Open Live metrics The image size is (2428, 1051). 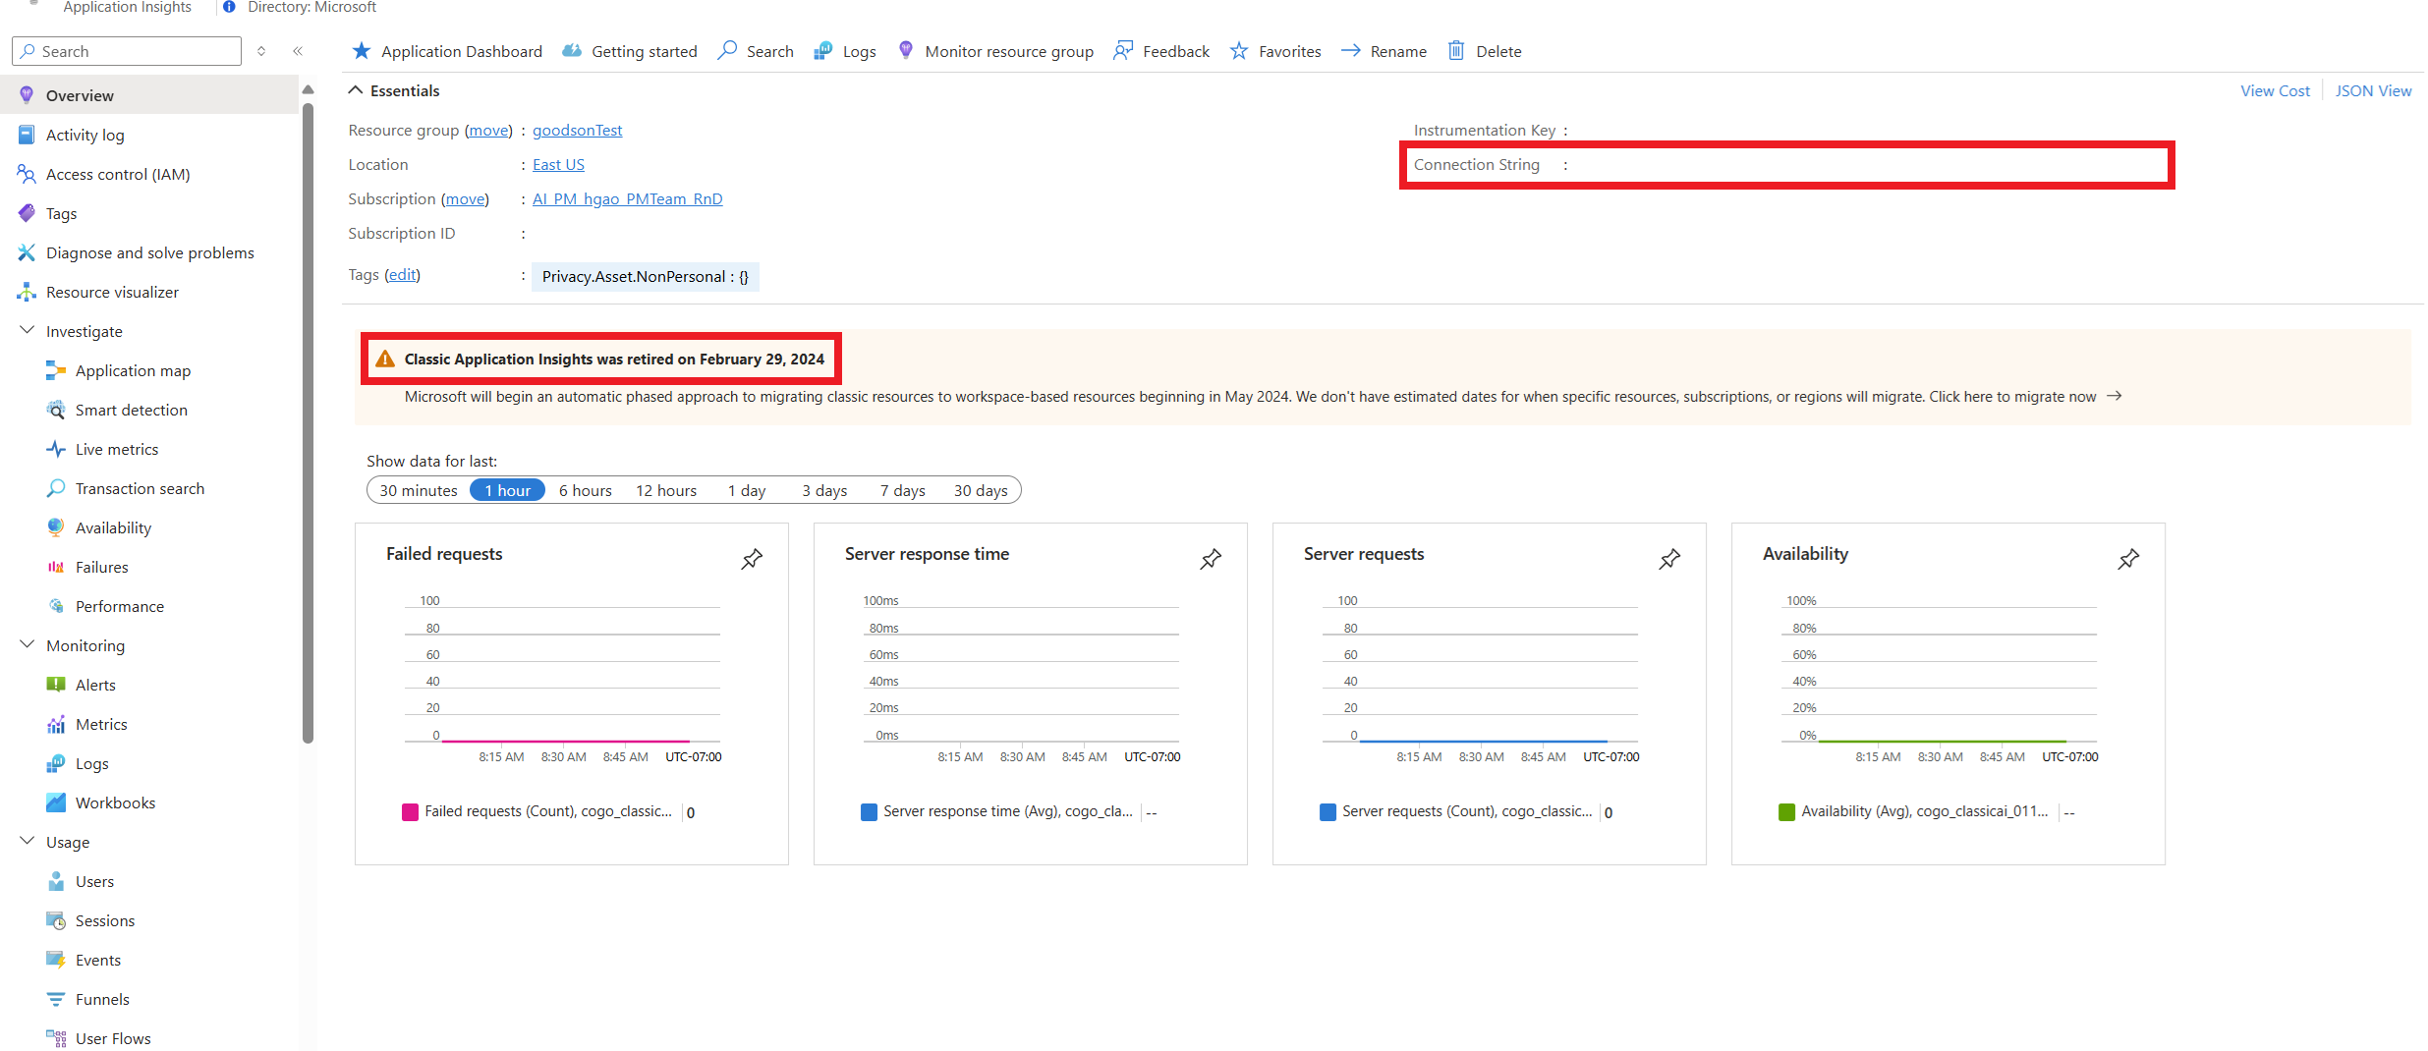coord(117,449)
